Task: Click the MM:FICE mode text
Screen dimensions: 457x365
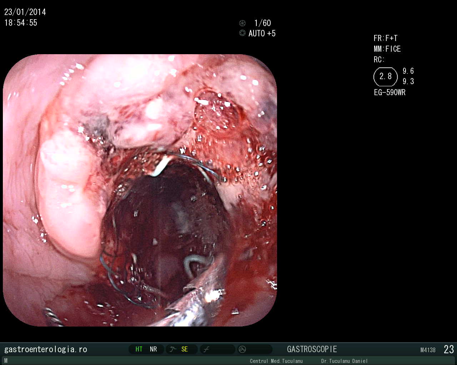Action: 387,49
